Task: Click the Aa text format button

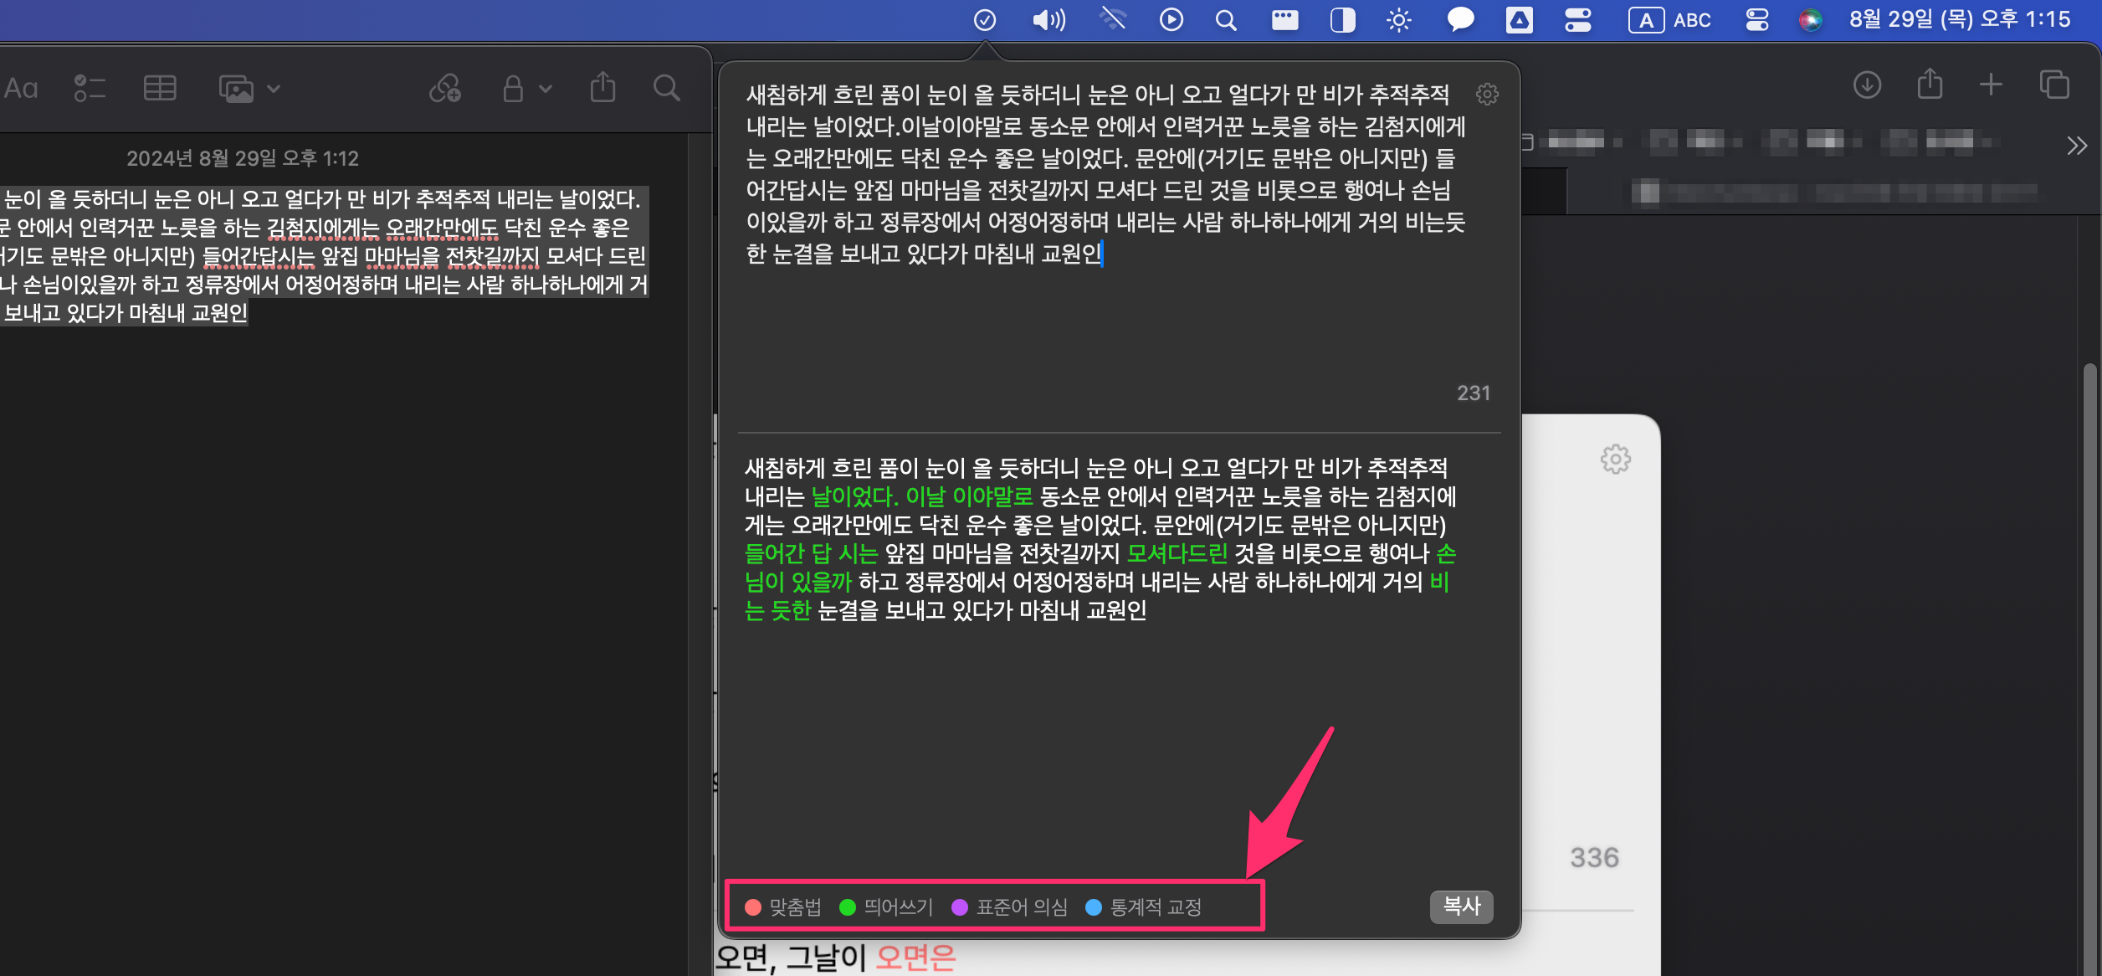Action: 21,88
